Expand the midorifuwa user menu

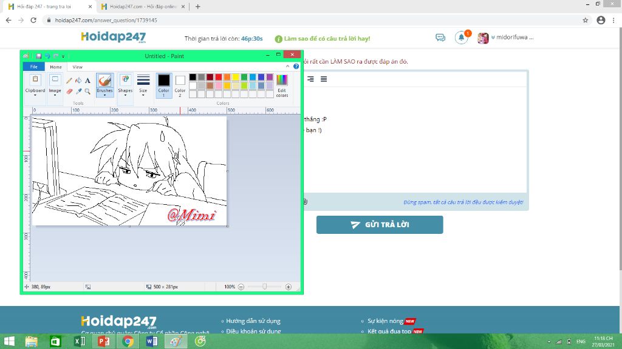tap(513, 37)
